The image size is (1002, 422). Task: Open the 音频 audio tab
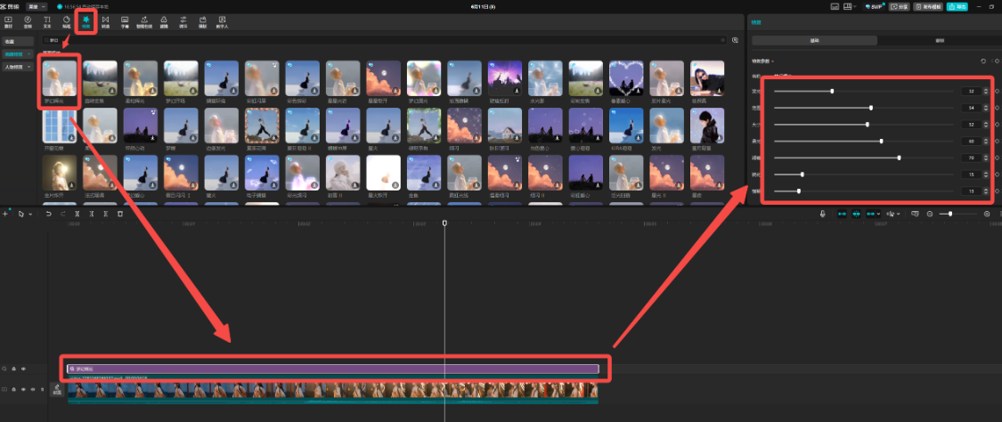point(28,22)
